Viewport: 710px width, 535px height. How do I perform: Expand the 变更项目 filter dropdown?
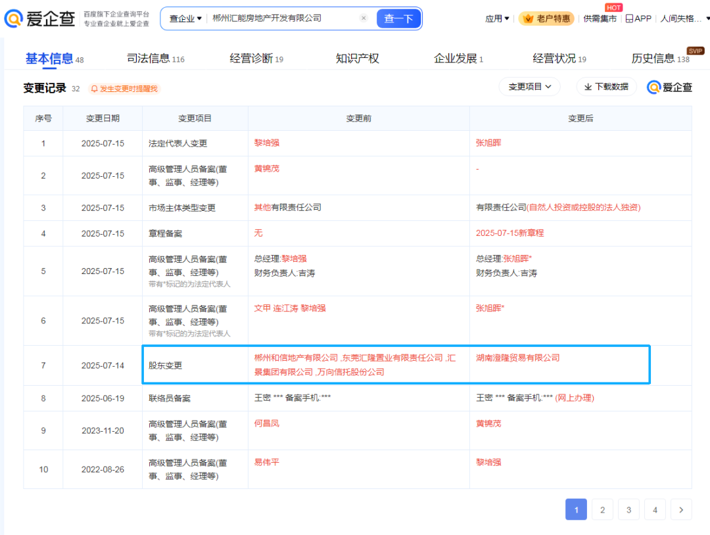(x=529, y=87)
